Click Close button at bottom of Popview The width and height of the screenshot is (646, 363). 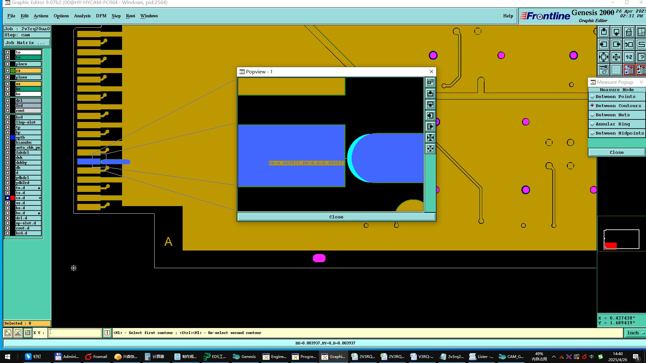[x=336, y=217]
